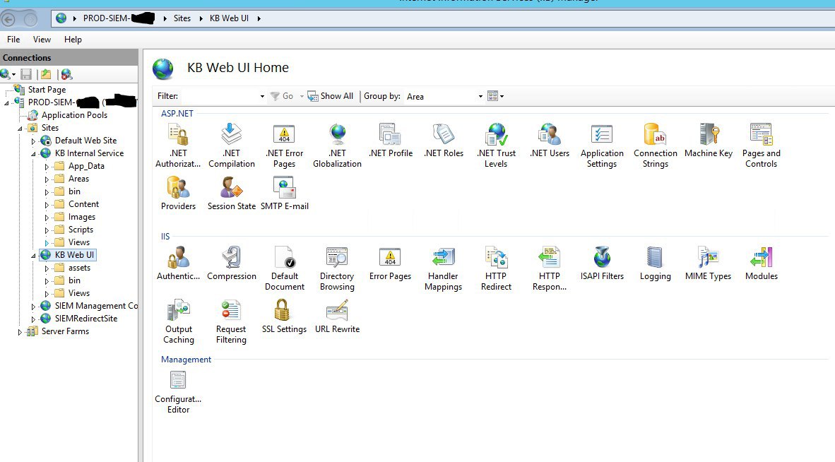The height and width of the screenshot is (462, 835).
Task: Select the Content folder in tree
Action: (x=83, y=204)
